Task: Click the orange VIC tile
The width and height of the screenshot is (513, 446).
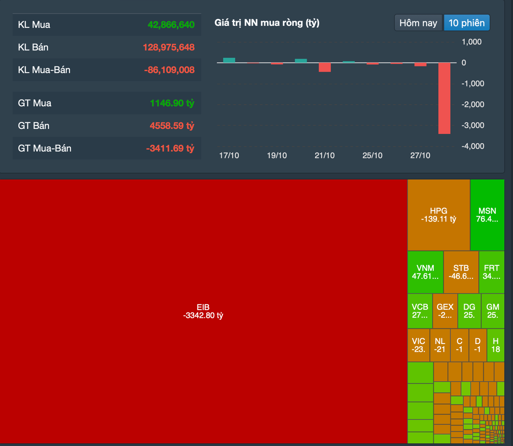Action: tap(419, 345)
